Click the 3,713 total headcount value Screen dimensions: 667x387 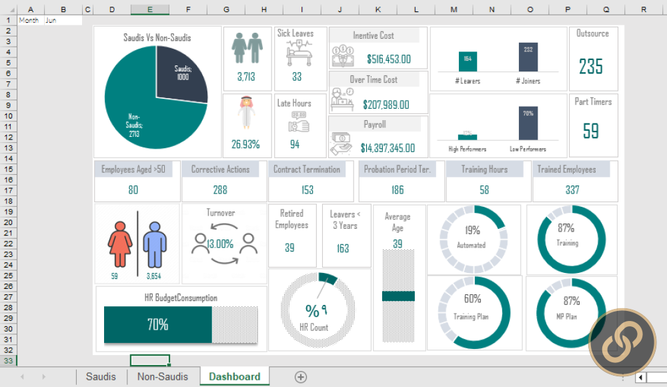pyautogui.click(x=246, y=77)
